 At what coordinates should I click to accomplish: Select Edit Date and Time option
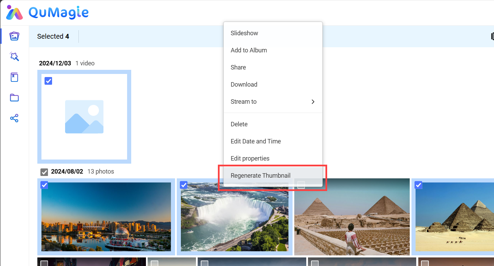click(256, 141)
